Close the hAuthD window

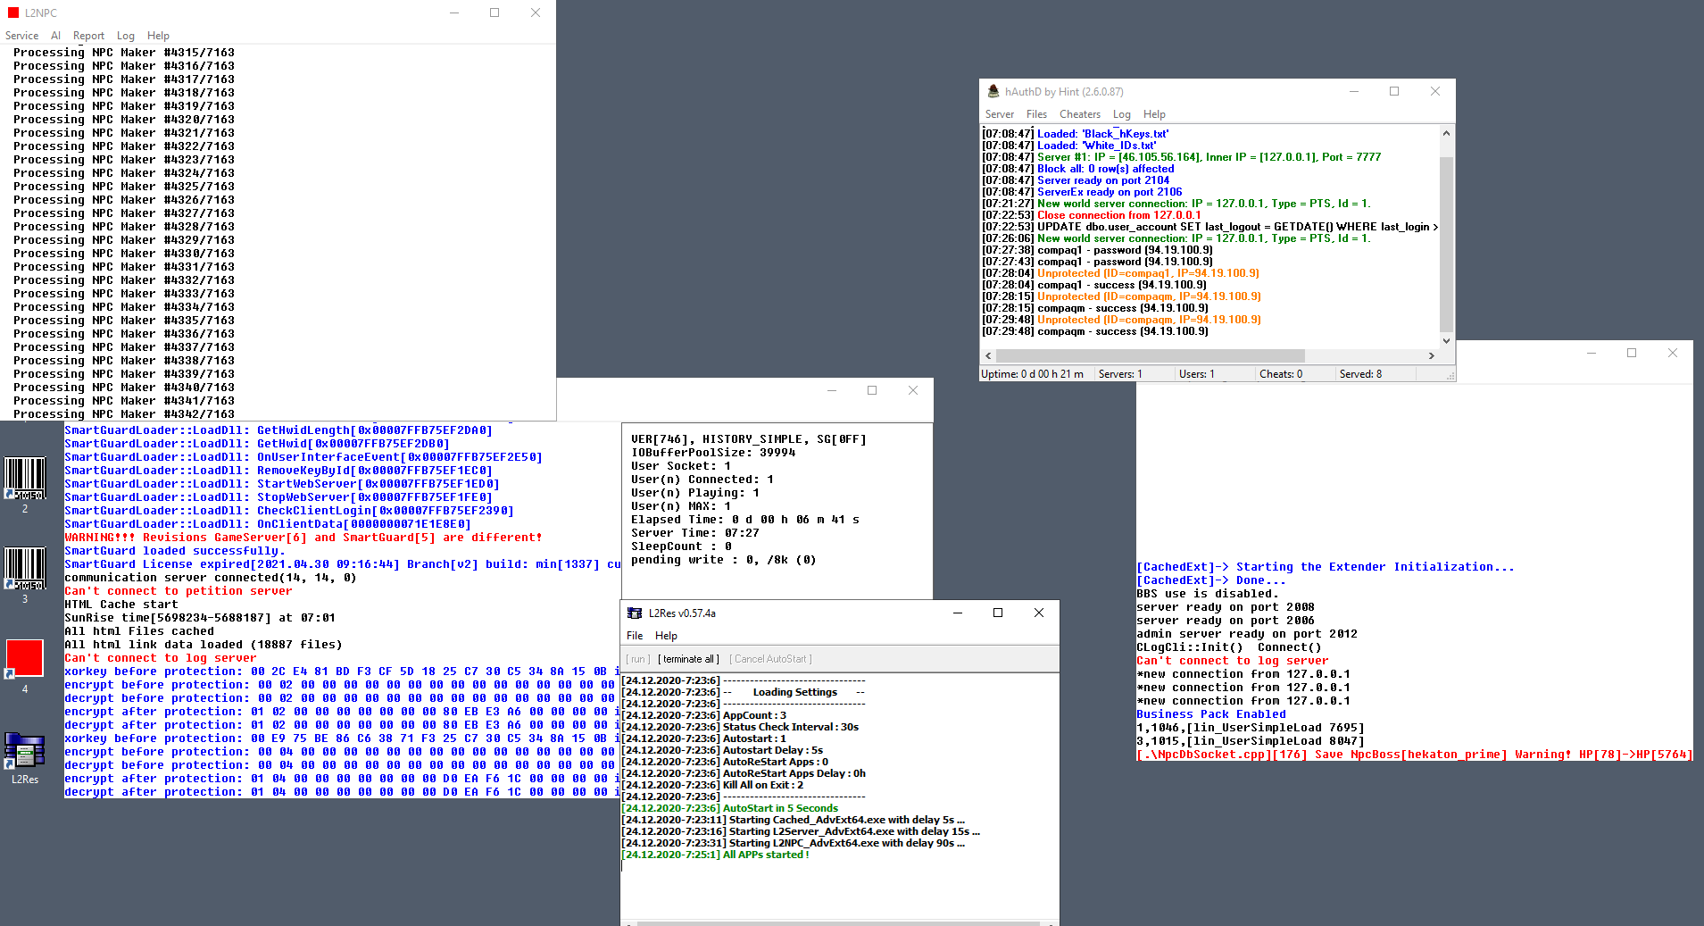[1435, 91]
